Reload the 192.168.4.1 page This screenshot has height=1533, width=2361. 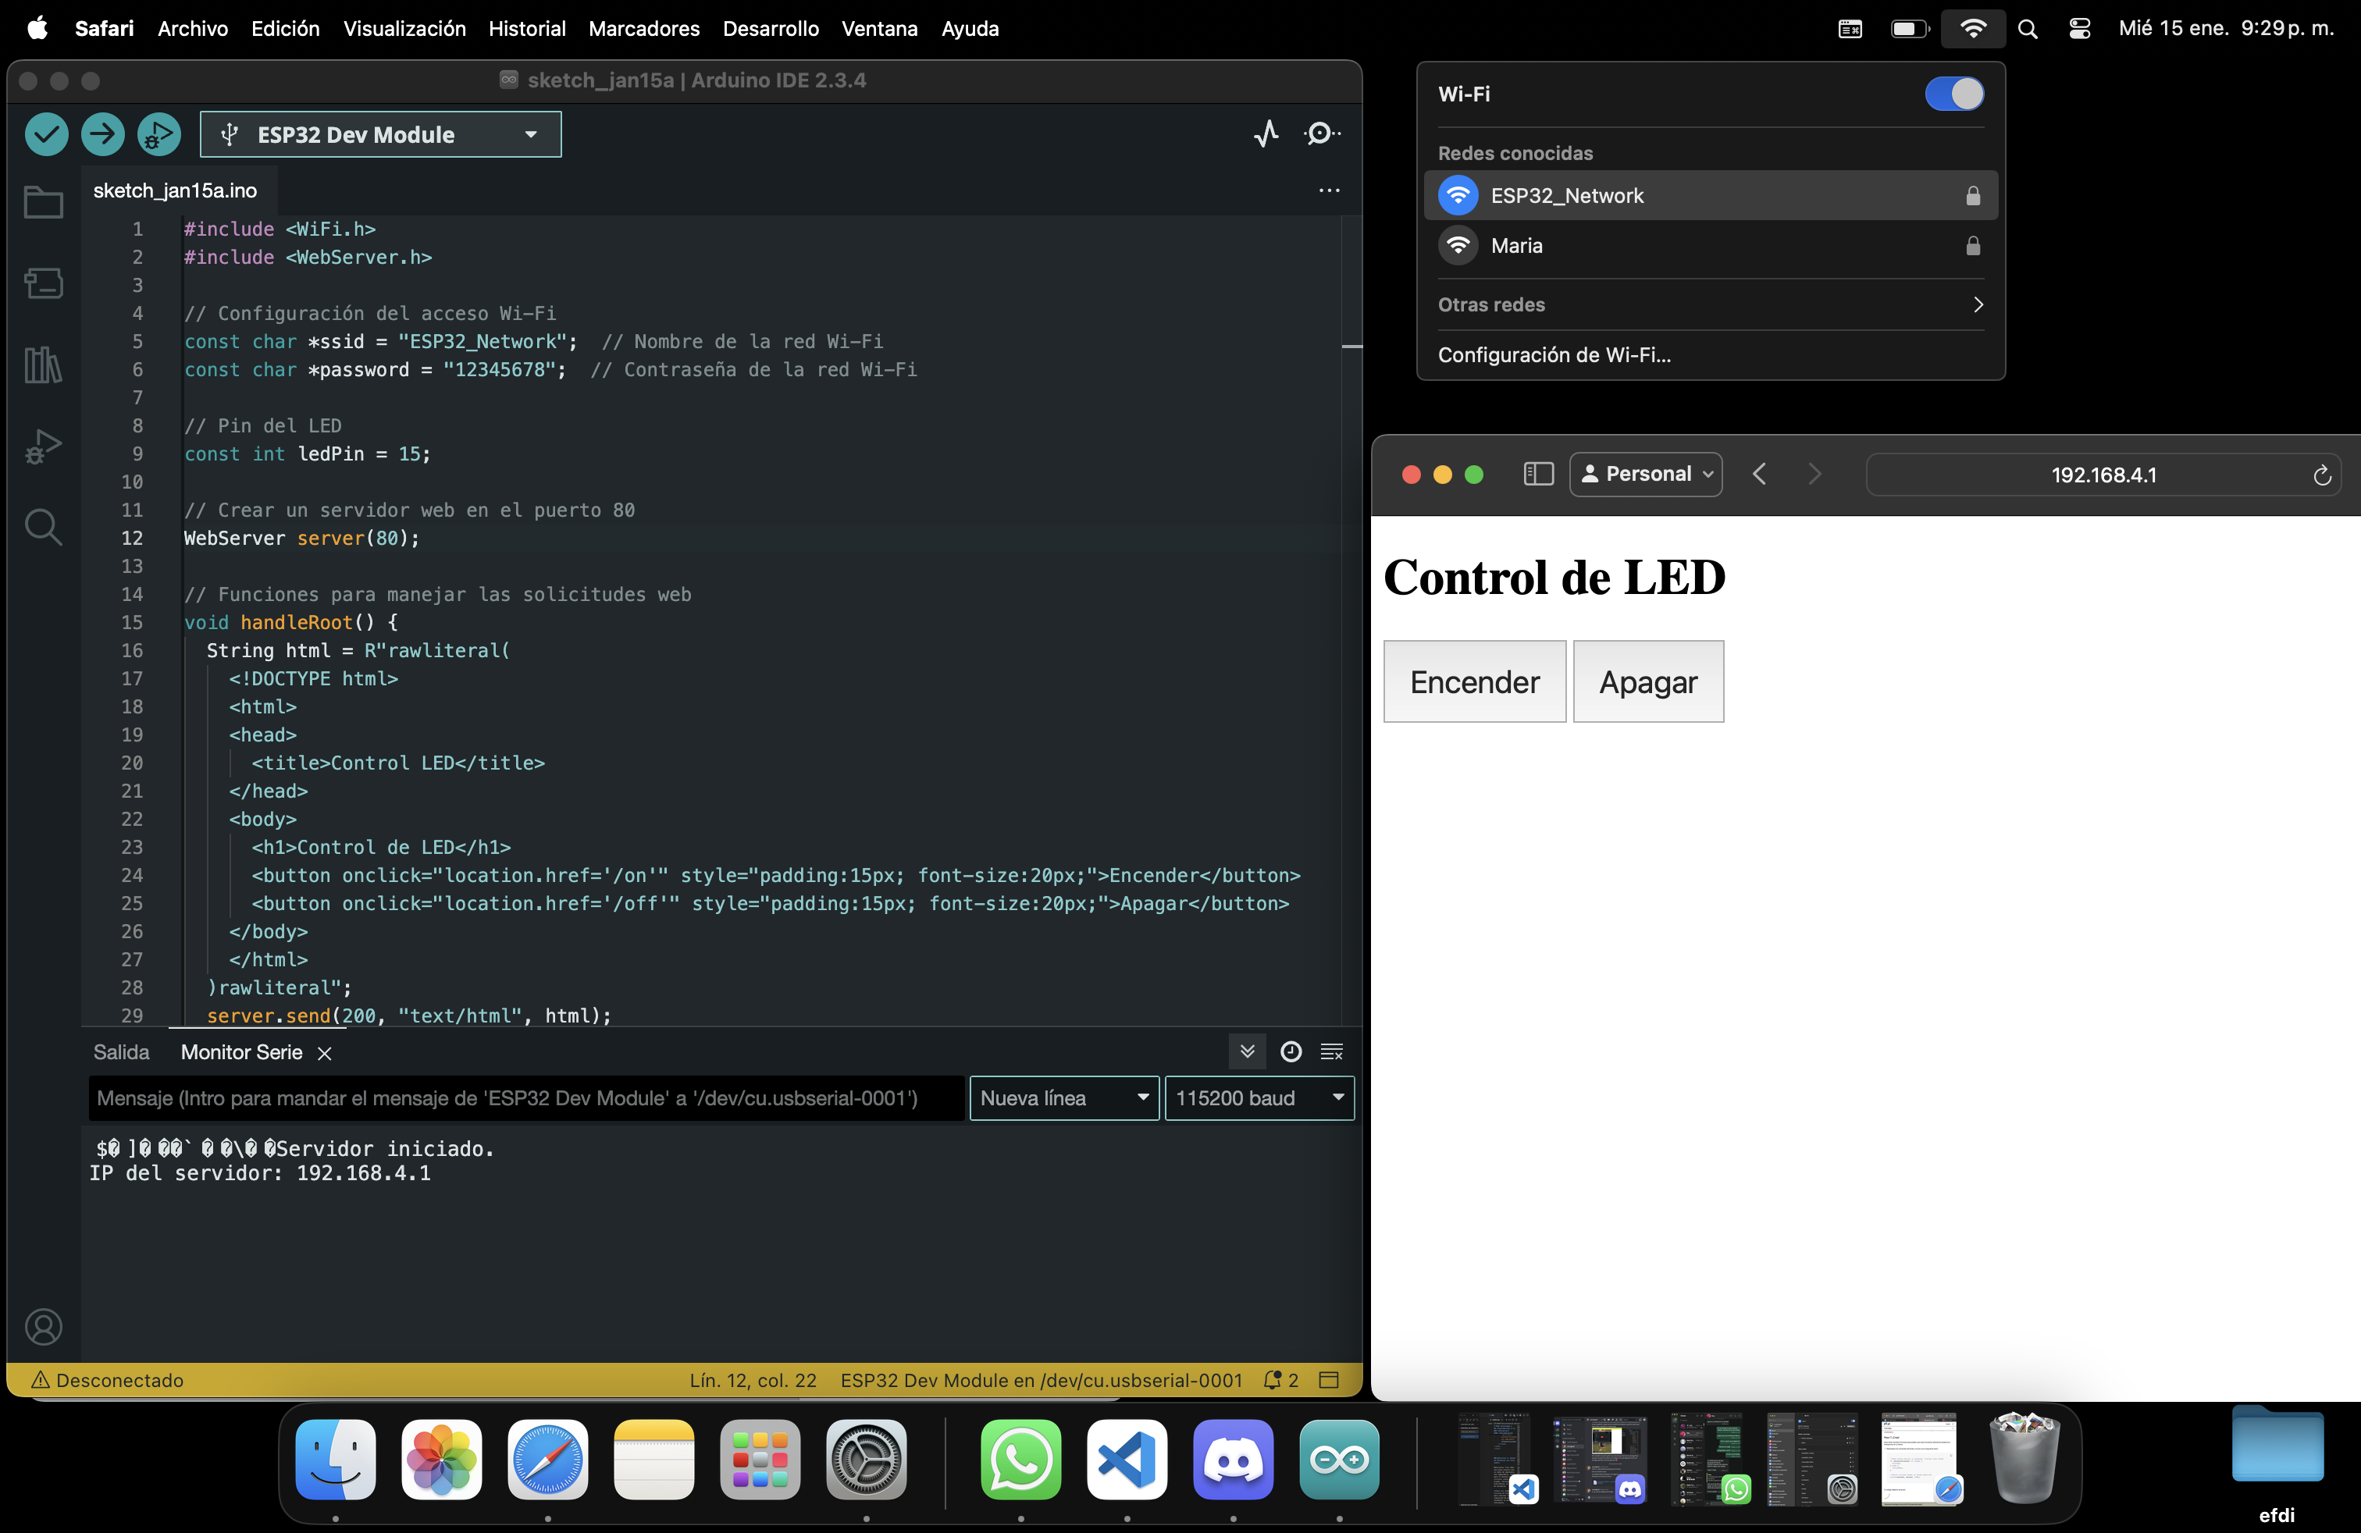click(2321, 476)
